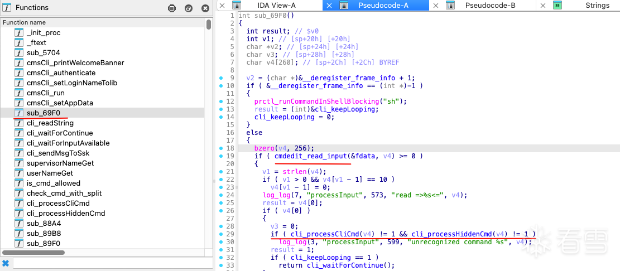620x271 pixels.
Task: Select sub_89F0 function name
Action: coord(44,243)
